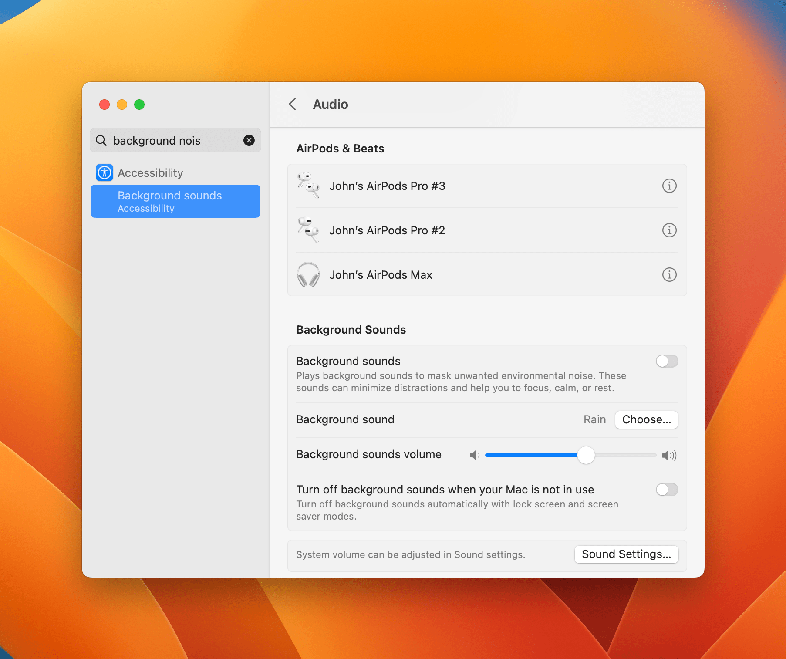Image resolution: width=786 pixels, height=659 pixels.
Task: Click the blue Accessibility icon in sidebar
Action: [105, 173]
